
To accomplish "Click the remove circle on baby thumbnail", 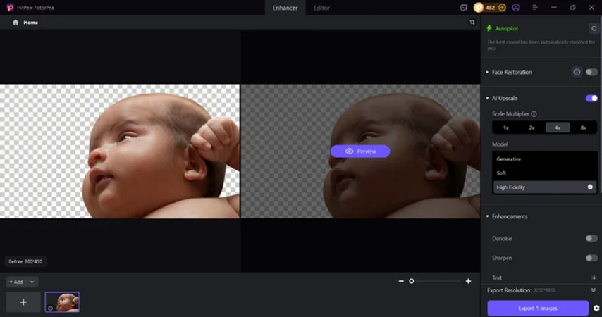I will pyautogui.click(x=50, y=308).
